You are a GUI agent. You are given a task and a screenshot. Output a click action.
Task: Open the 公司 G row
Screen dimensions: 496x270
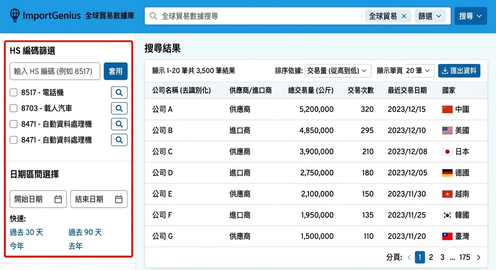pos(316,236)
